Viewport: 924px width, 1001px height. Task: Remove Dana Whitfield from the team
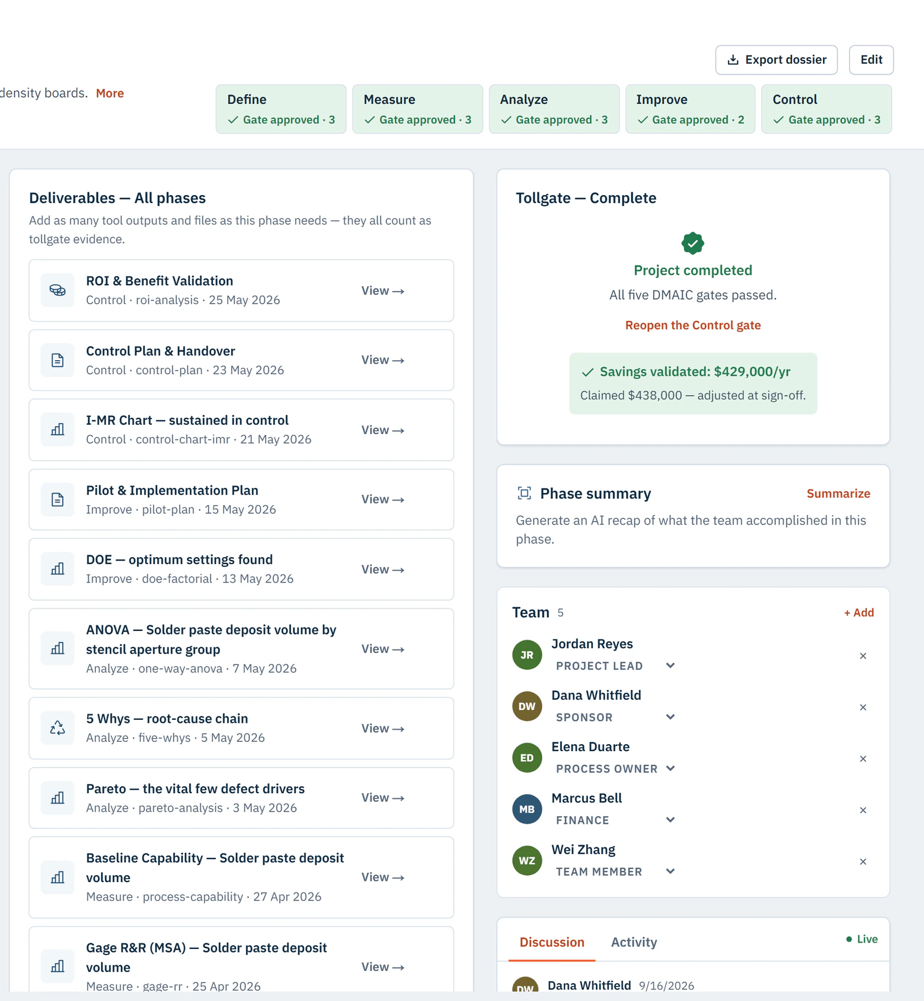pos(863,707)
